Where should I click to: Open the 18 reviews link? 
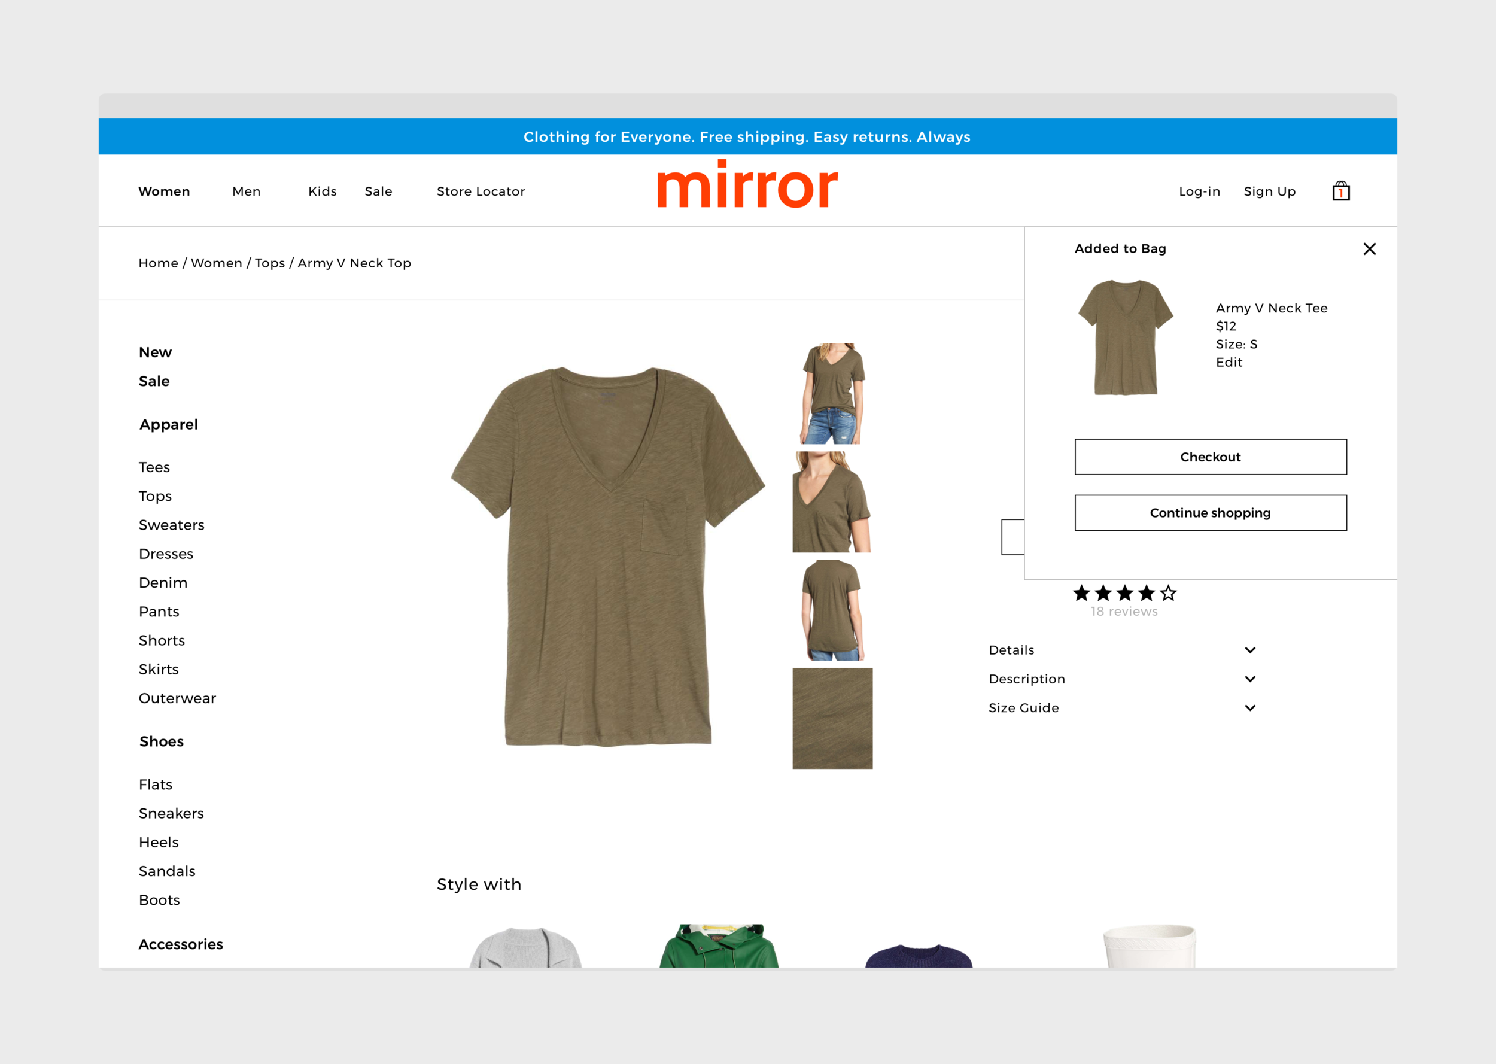pyautogui.click(x=1124, y=611)
